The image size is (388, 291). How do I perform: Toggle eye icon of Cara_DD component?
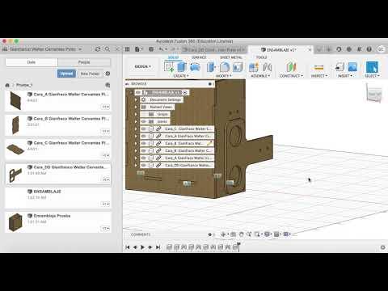(x=144, y=165)
